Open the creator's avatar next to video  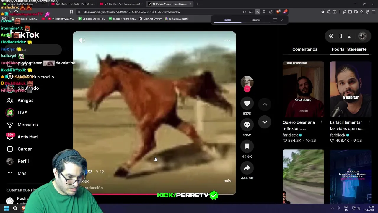point(247,82)
